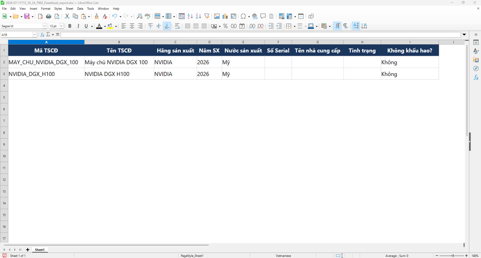Open the Navigator from the sidebar
The height and width of the screenshot is (258, 481).
click(476, 68)
